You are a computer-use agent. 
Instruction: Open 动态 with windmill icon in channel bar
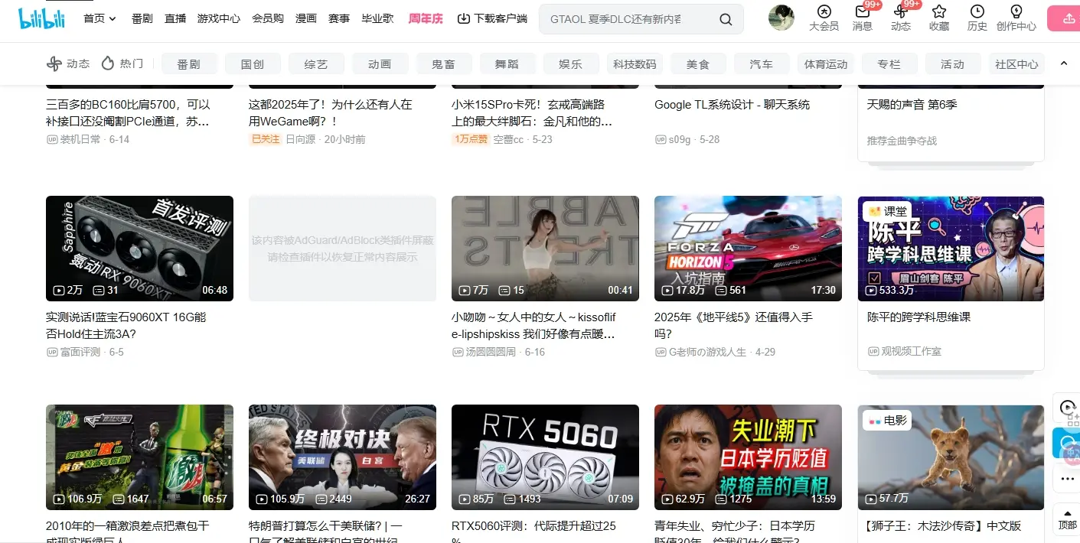(68, 64)
